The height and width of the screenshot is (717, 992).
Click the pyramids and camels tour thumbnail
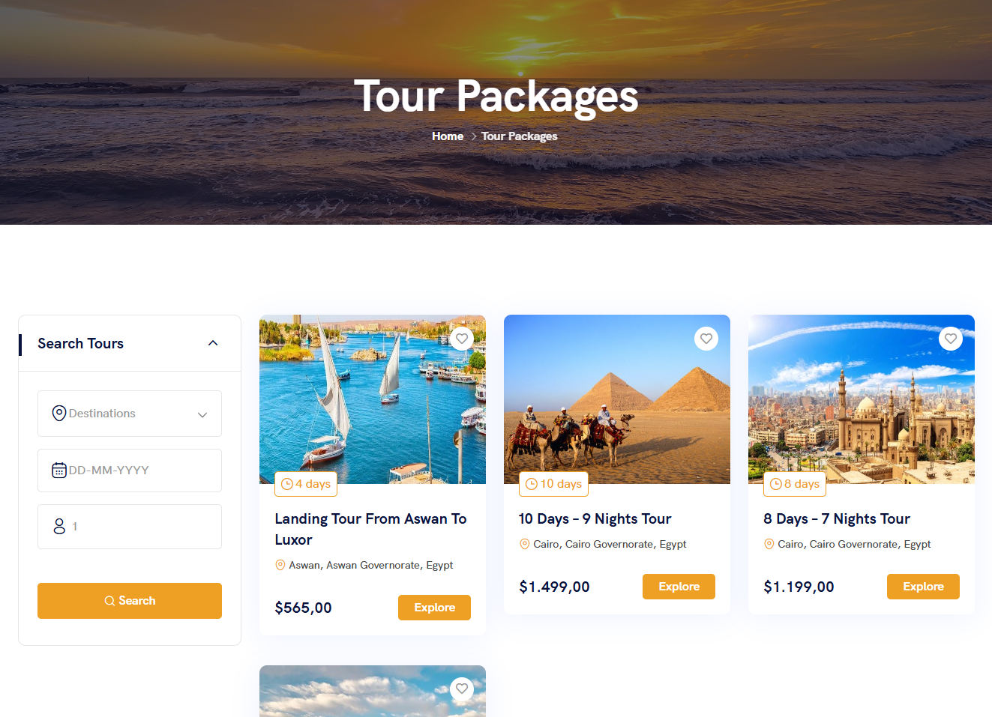(616, 399)
